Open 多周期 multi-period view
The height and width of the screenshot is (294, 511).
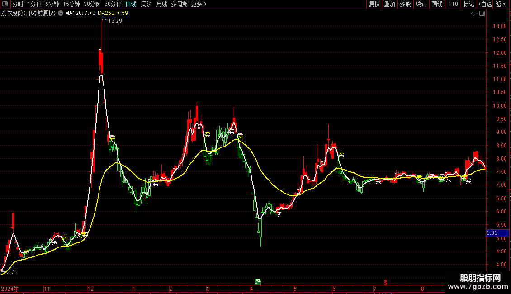179,4
